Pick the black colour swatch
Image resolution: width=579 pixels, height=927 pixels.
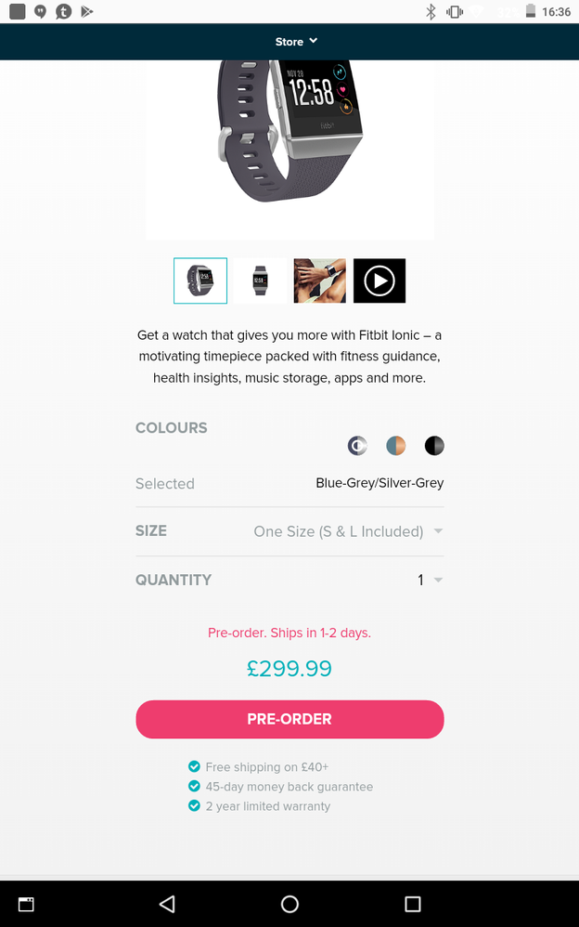click(434, 445)
